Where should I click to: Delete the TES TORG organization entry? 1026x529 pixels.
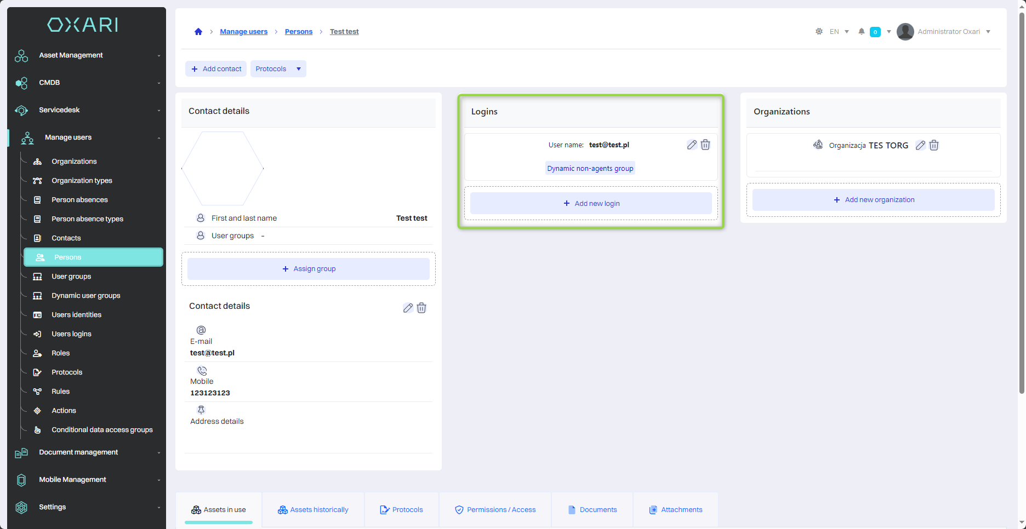(x=934, y=146)
